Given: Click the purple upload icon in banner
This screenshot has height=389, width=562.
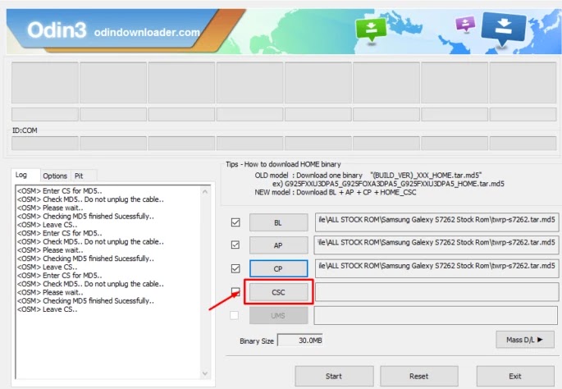Looking at the screenshot, I should (x=465, y=24).
